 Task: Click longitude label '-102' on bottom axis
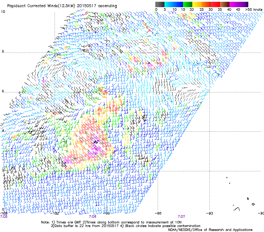pos(55,213)
